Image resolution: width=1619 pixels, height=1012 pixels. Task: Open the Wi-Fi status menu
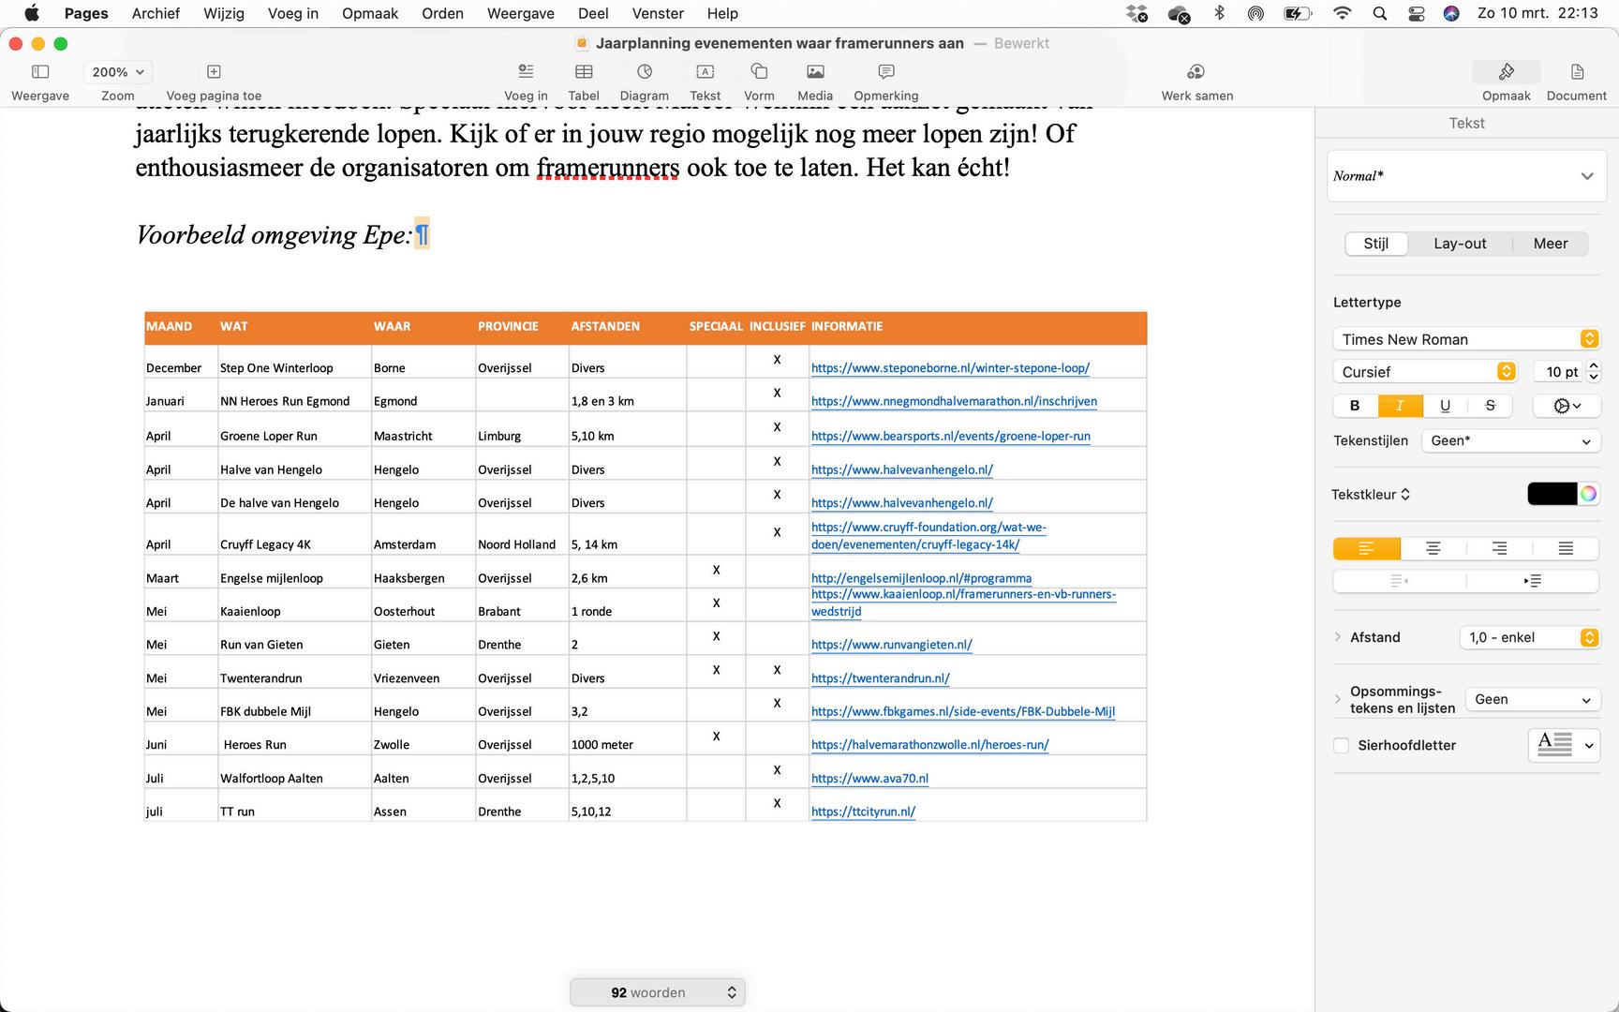(1343, 13)
